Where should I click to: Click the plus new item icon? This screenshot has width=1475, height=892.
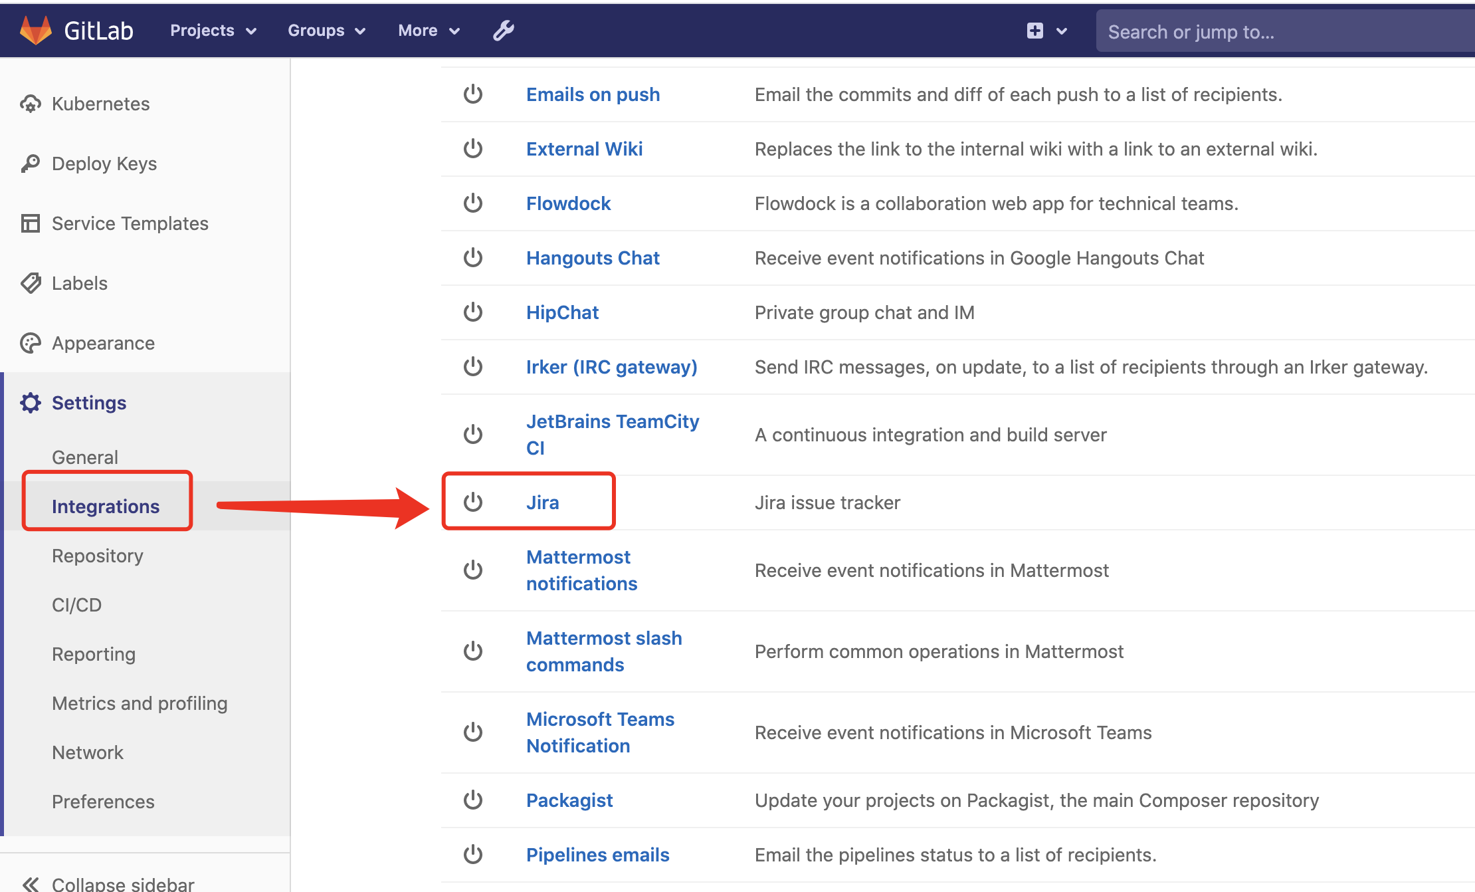[x=1034, y=31]
